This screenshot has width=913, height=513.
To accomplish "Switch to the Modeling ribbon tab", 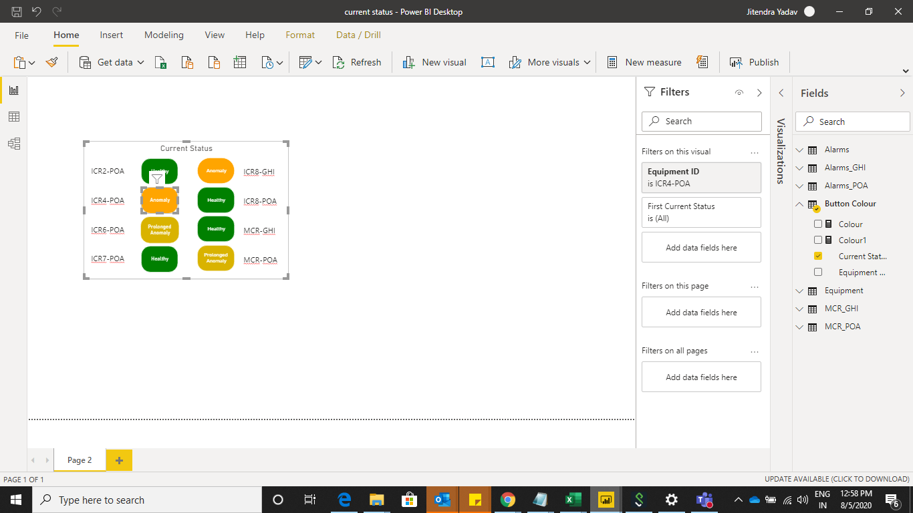I will pyautogui.click(x=164, y=35).
